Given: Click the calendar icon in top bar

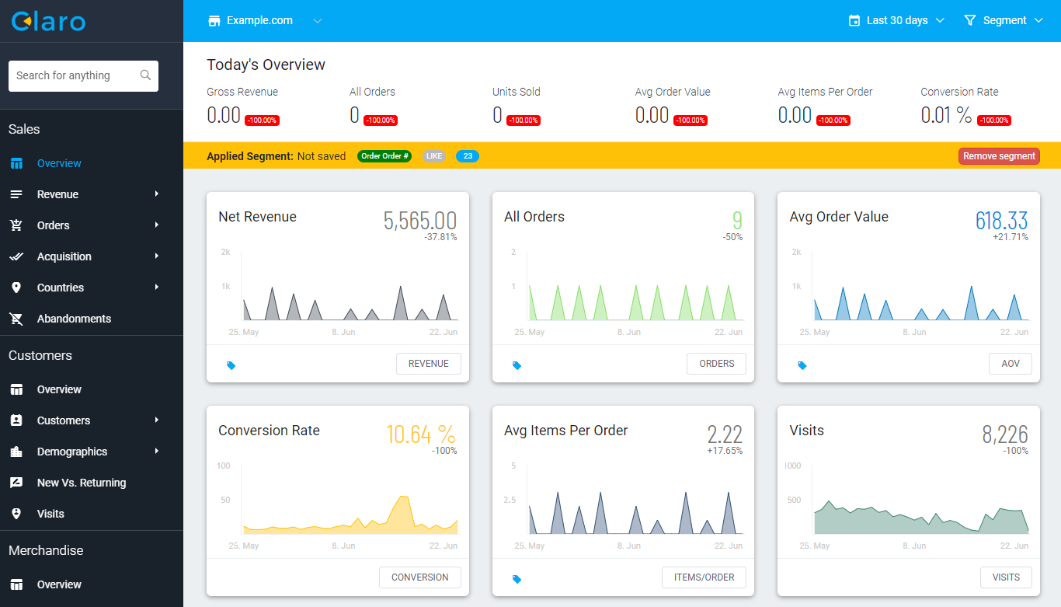Looking at the screenshot, I should [854, 21].
